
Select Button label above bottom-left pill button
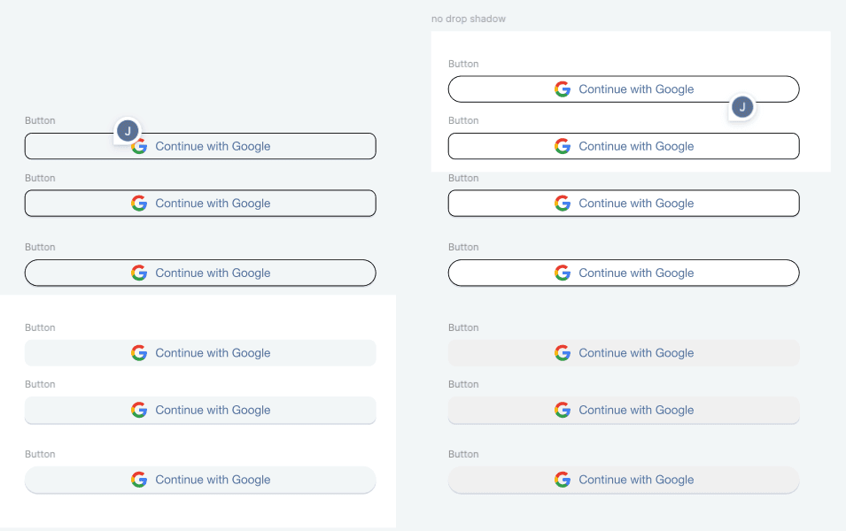coord(40,454)
